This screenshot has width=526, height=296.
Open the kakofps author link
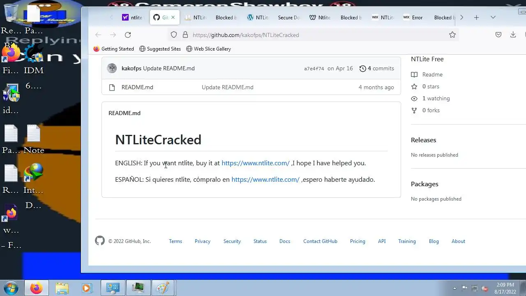[x=131, y=68]
